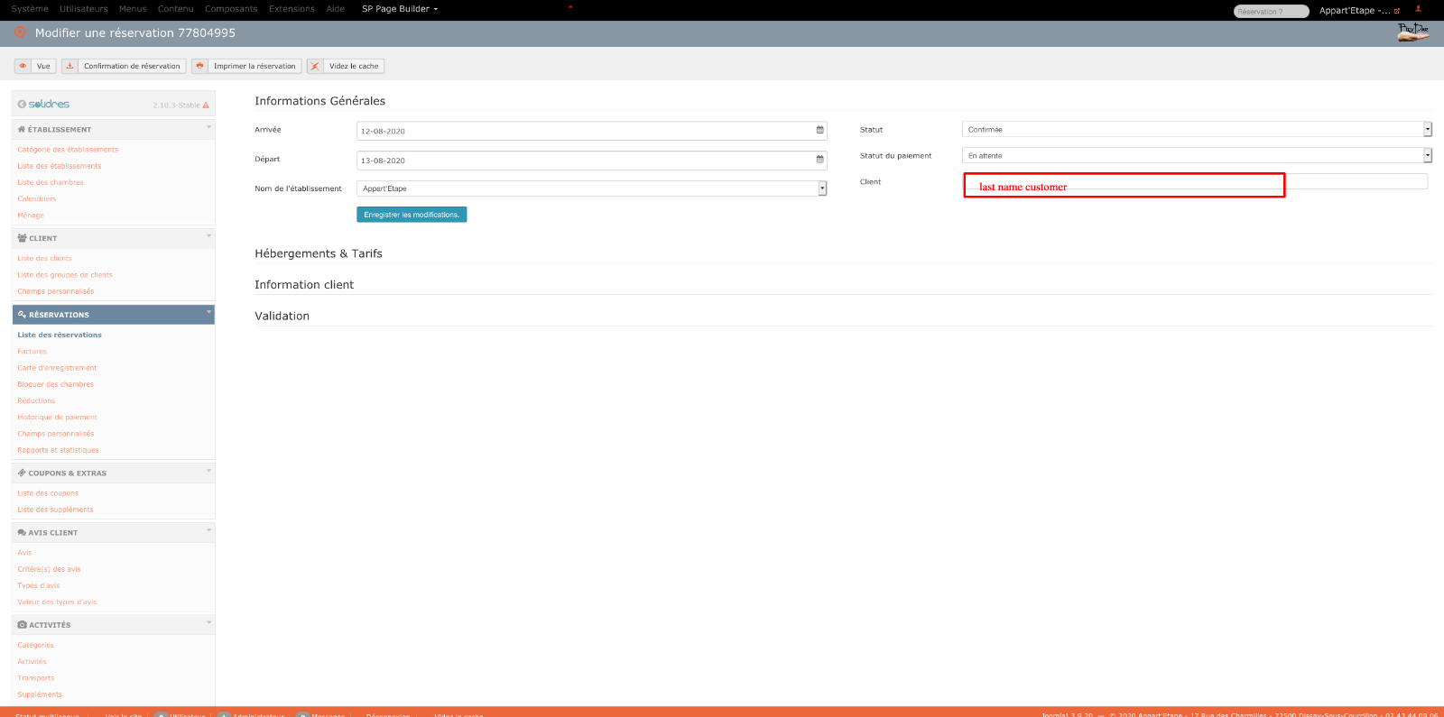Viewport: 1444px width, 717px height.
Task: Click the user profile icon in top bar
Action: [1418, 9]
